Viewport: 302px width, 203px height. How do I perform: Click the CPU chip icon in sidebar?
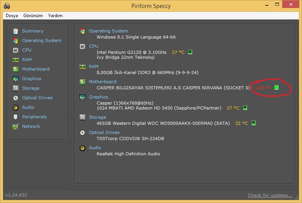(15, 50)
